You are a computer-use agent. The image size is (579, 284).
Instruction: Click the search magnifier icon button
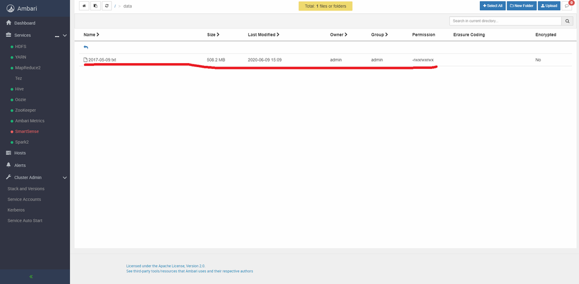pos(567,21)
